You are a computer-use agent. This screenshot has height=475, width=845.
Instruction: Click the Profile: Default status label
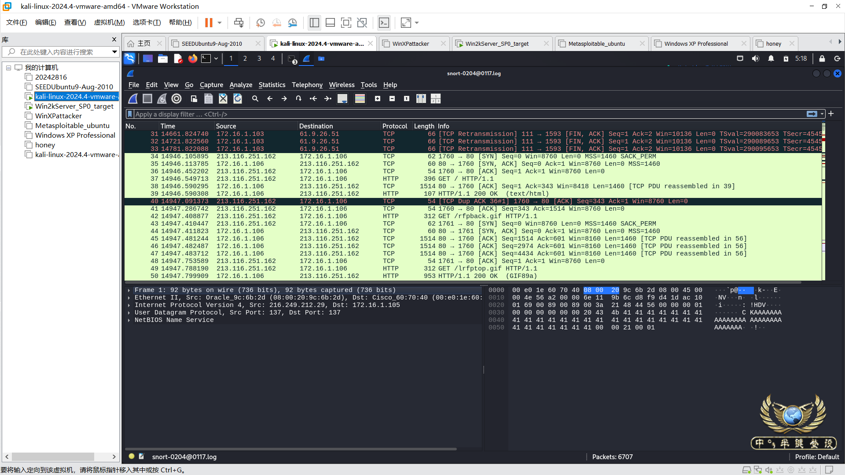(x=817, y=457)
